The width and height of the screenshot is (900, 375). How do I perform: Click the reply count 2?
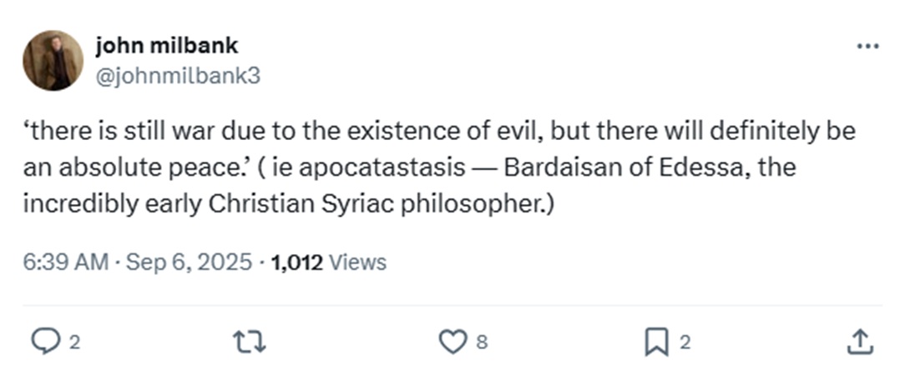point(74,342)
